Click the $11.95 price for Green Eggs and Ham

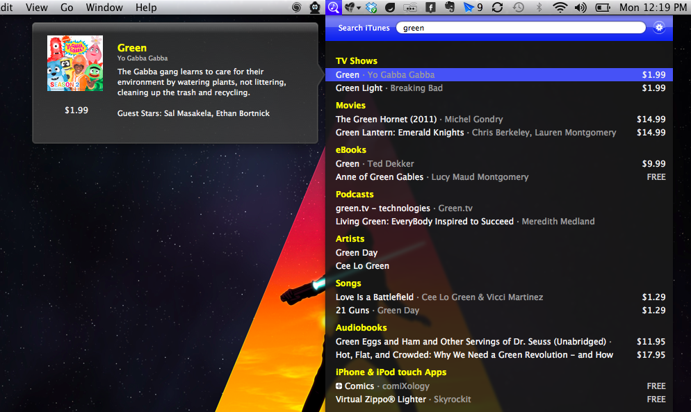click(651, 342)
